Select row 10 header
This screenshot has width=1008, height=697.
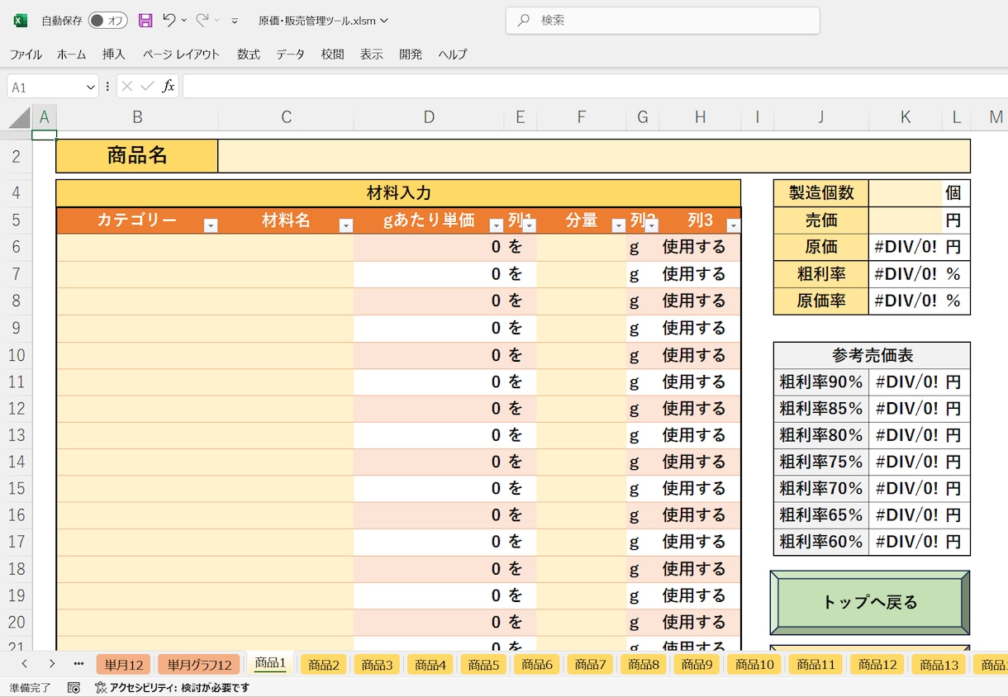tap(17, 355)
